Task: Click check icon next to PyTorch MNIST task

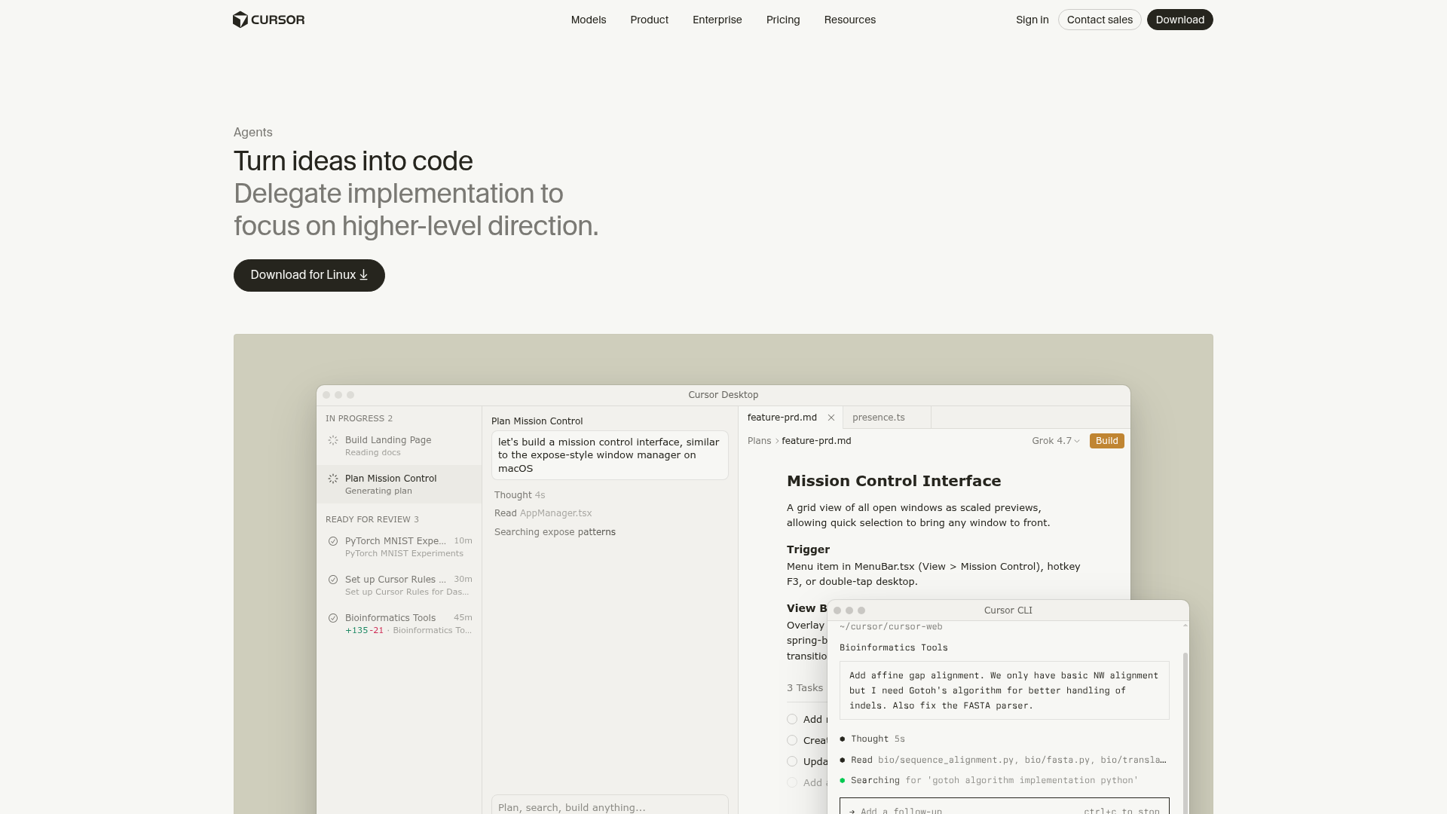Action: tap(333, 541)
